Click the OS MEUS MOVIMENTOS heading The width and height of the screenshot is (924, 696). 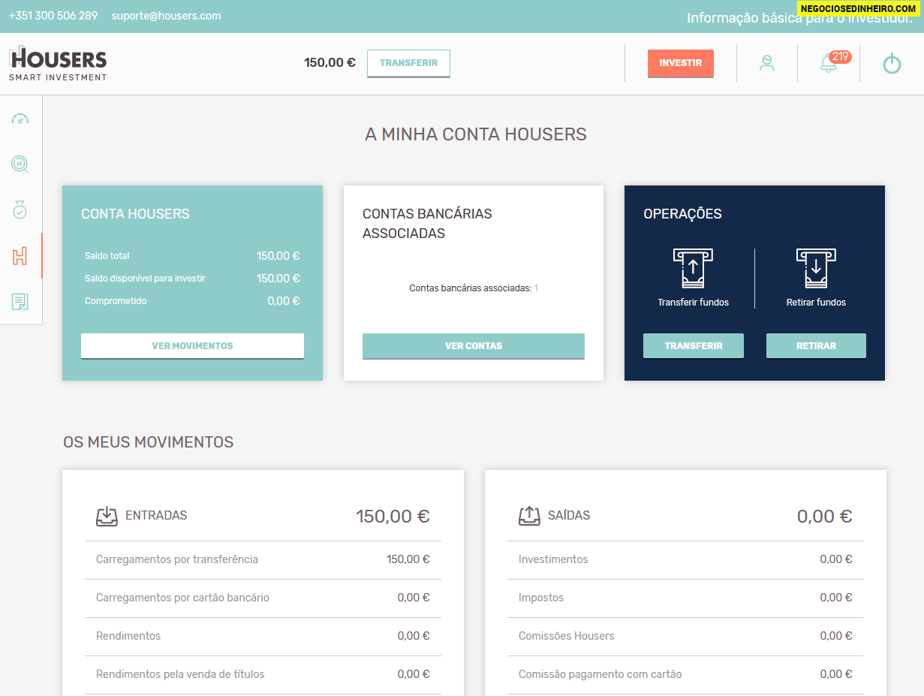tap(149, 442)
